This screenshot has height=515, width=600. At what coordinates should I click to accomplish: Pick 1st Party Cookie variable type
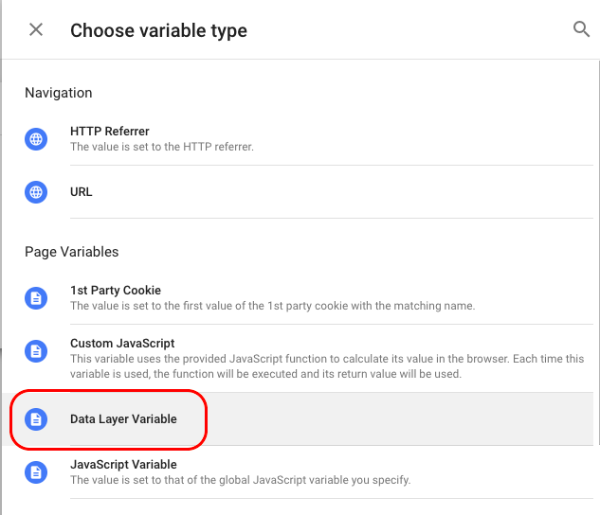point(116,291)
